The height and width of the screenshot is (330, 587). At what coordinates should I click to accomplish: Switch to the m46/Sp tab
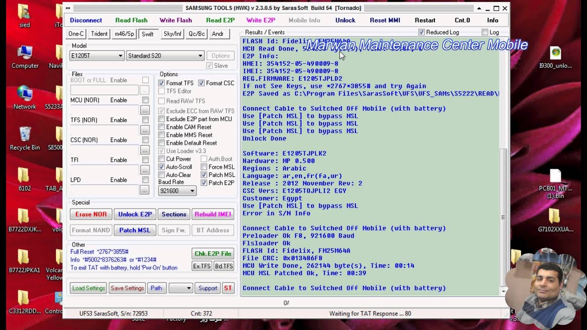pos(124,34)
